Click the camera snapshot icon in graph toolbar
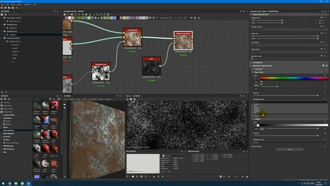This screenshot has height=186, width=330. [x=72, y=14]
